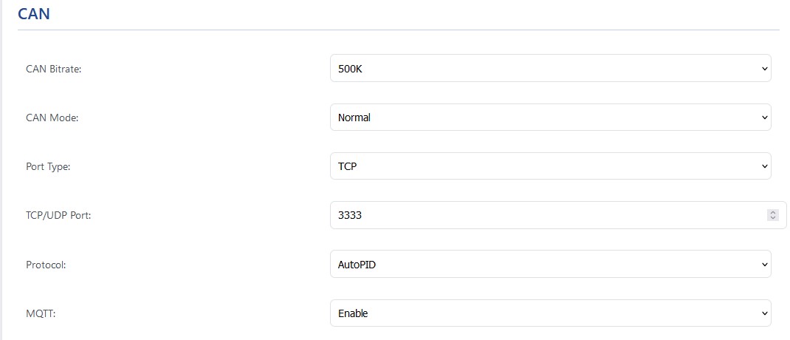
Task: Click the "CAN Bitrate:" label
Action: click(53, 69)
